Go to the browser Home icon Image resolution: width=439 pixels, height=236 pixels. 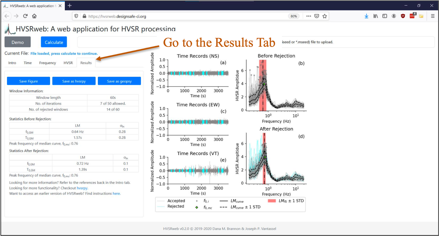tap(34, 16)
